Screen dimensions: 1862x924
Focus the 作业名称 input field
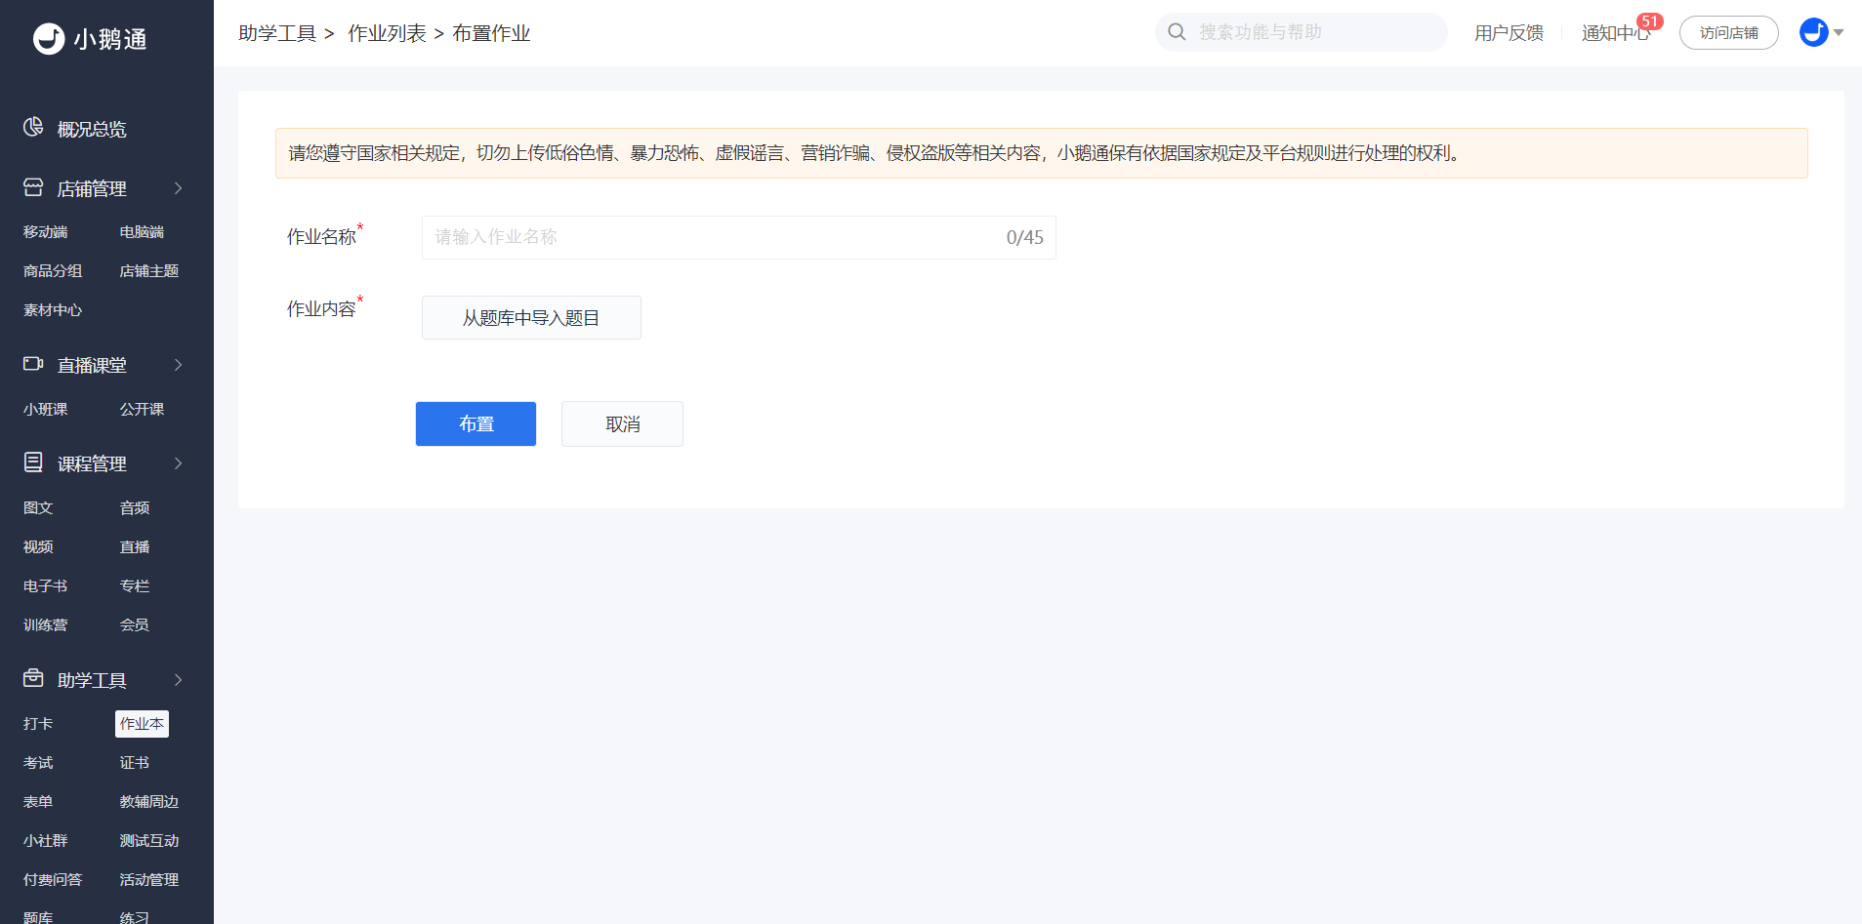click(713, 237)
